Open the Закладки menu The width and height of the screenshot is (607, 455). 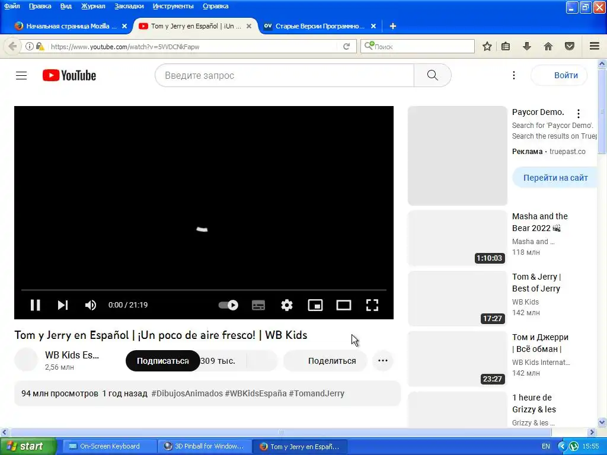point(129,6)
